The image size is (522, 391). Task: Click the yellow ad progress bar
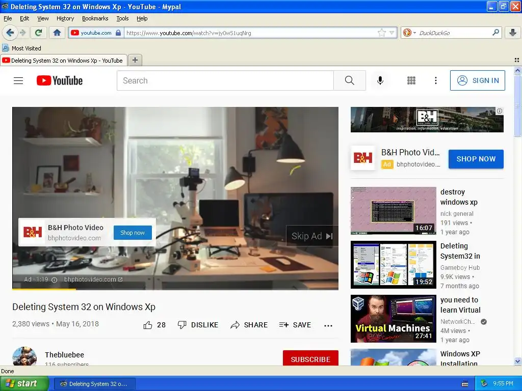pos(44,289)
